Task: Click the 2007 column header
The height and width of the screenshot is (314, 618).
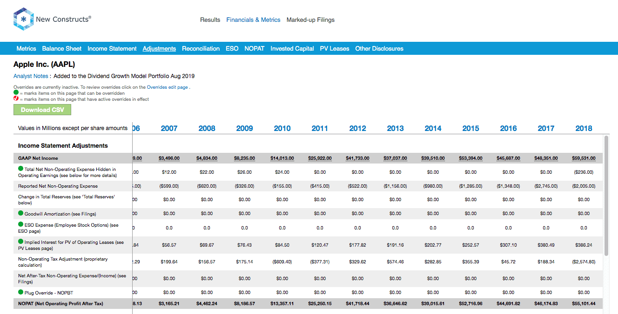Action: (x=169, y=128)
